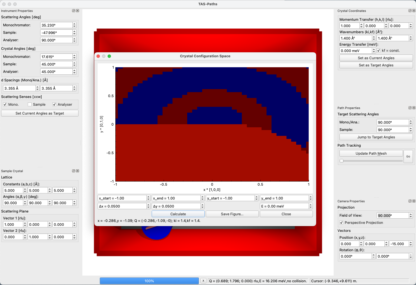This screenshot has width=416, height=285.
Task: Cancel progress with status bar X button
Action: [203, 281]
